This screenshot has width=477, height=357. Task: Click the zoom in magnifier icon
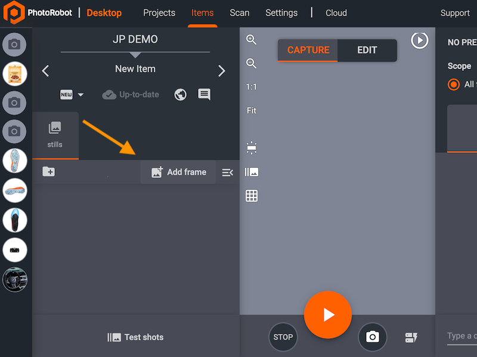click(x=252, y=40)
